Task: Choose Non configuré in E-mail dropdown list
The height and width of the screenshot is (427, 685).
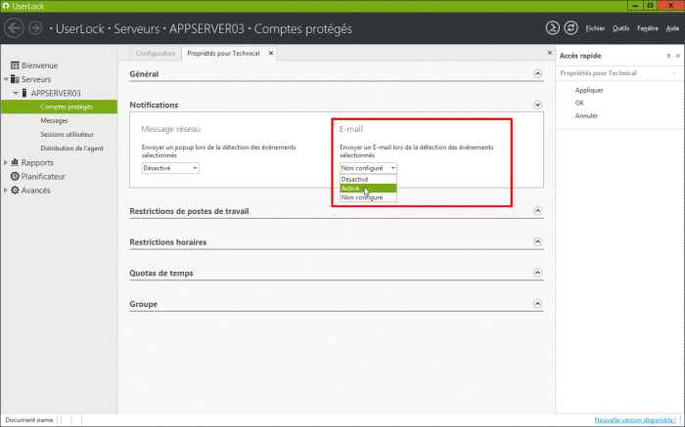Action: click(368, 197)
